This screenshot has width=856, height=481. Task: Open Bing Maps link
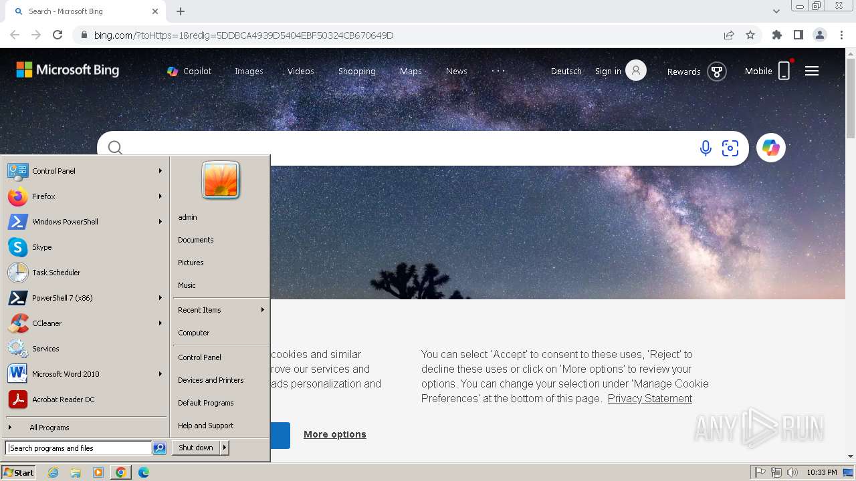click(x=411, y=71)
